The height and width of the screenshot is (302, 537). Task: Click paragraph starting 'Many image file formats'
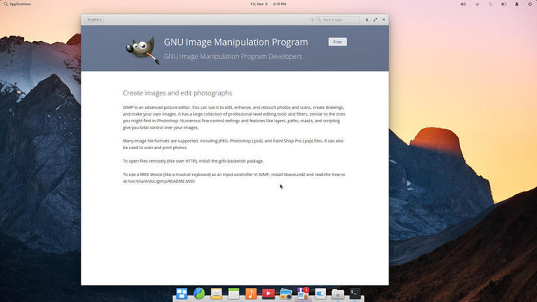point(233,144)
